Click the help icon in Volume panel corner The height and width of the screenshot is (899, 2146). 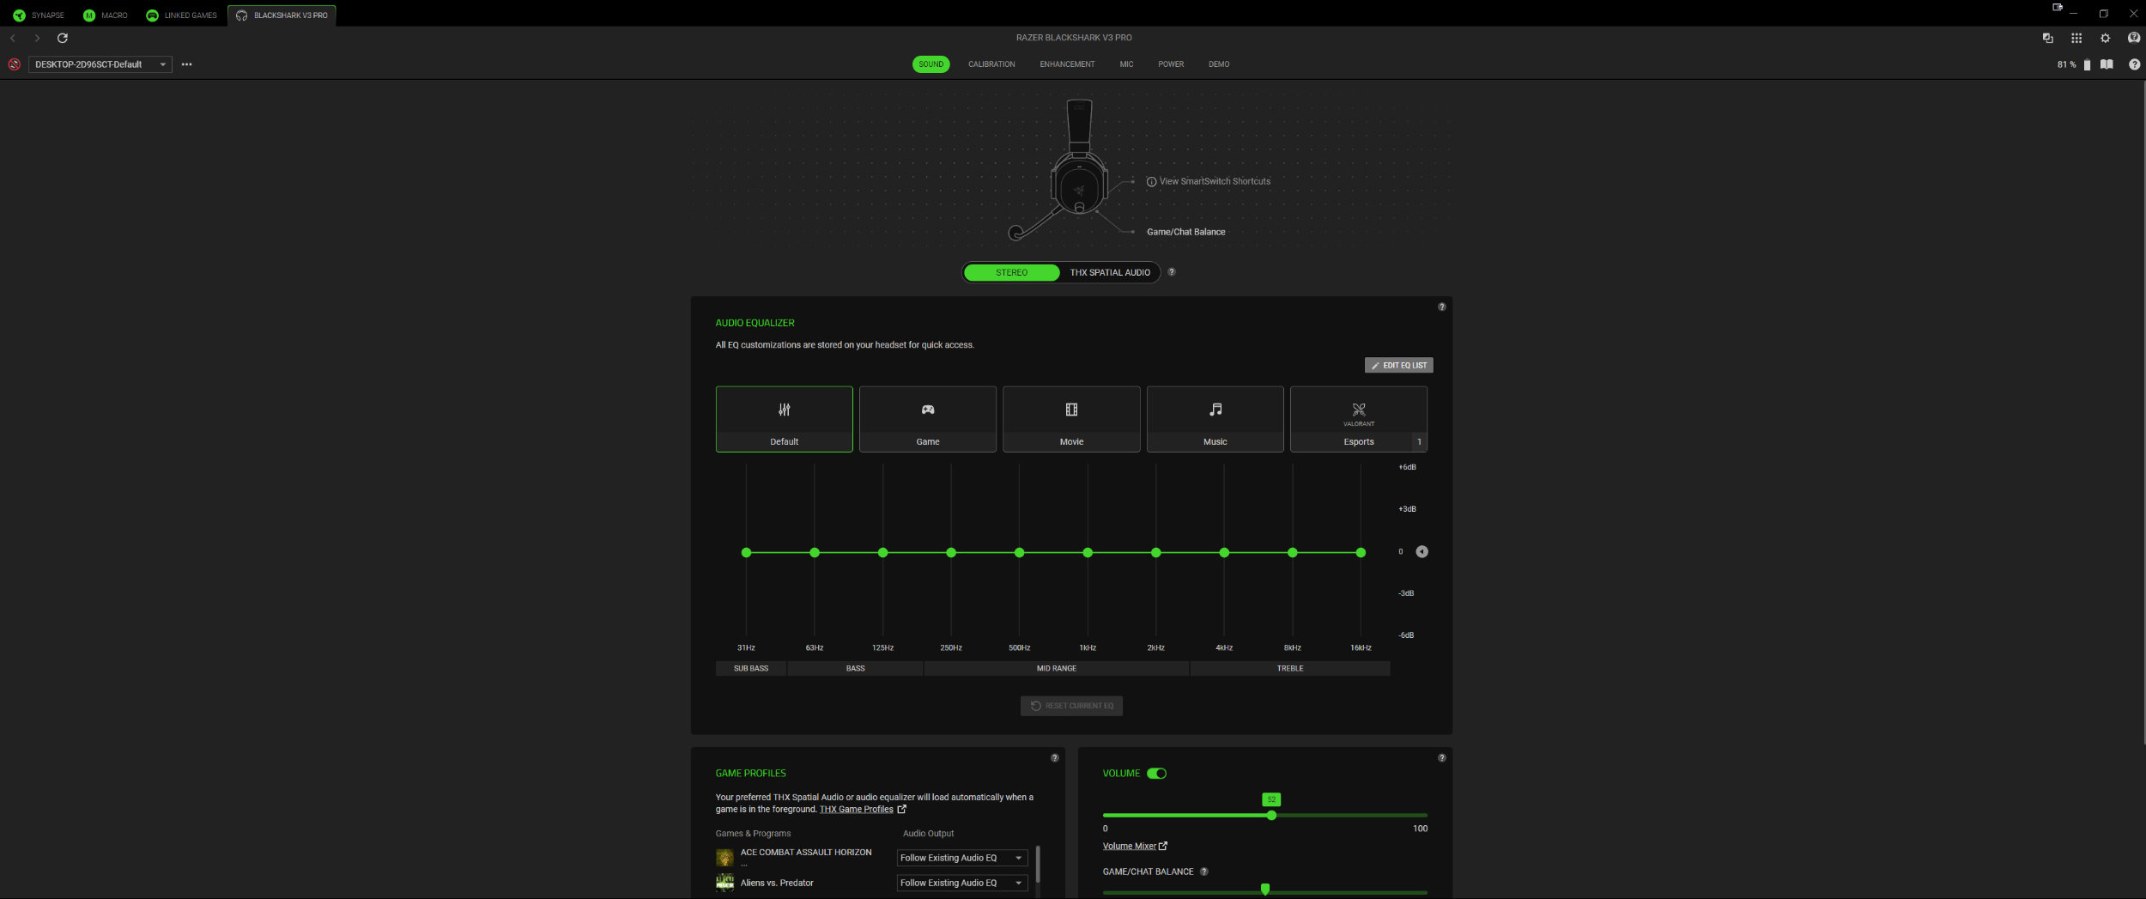point(1442,758)
